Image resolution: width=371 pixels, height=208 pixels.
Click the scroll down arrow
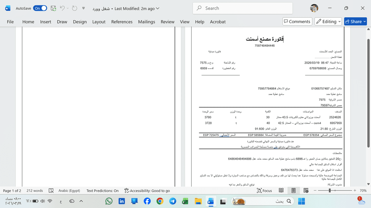pos(368,184)
